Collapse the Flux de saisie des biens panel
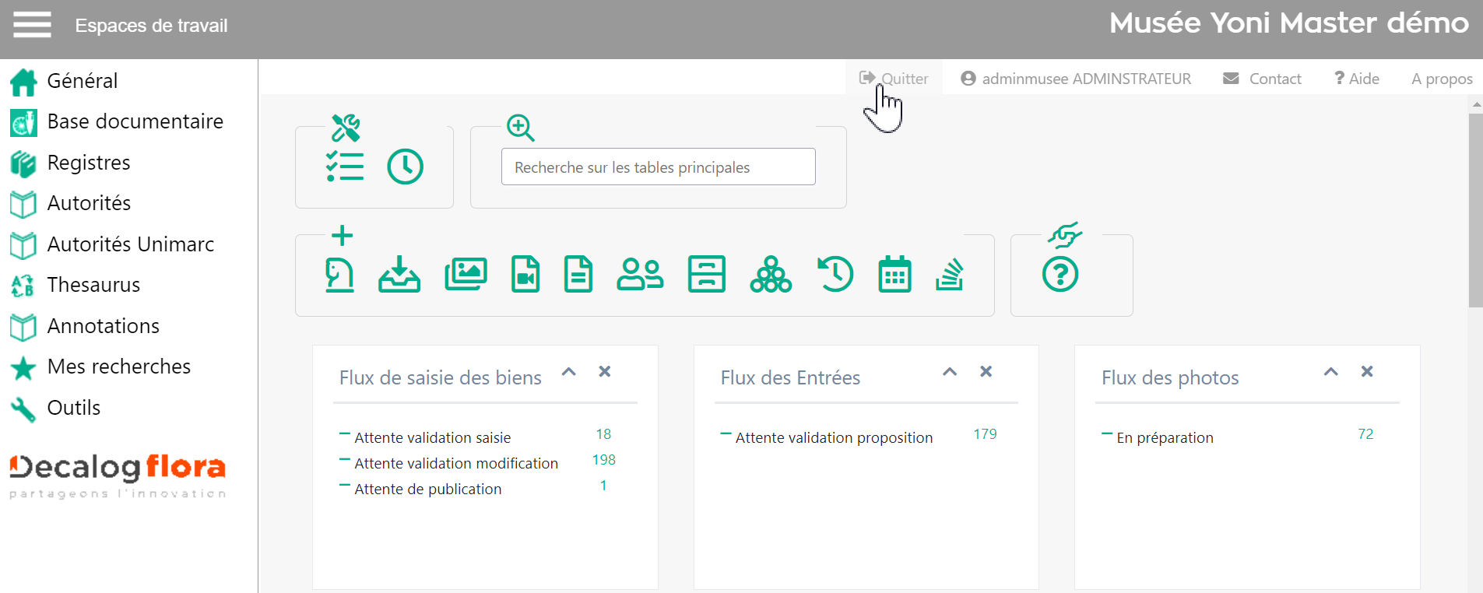The image size is (1483, 593). tap(569, 372)
